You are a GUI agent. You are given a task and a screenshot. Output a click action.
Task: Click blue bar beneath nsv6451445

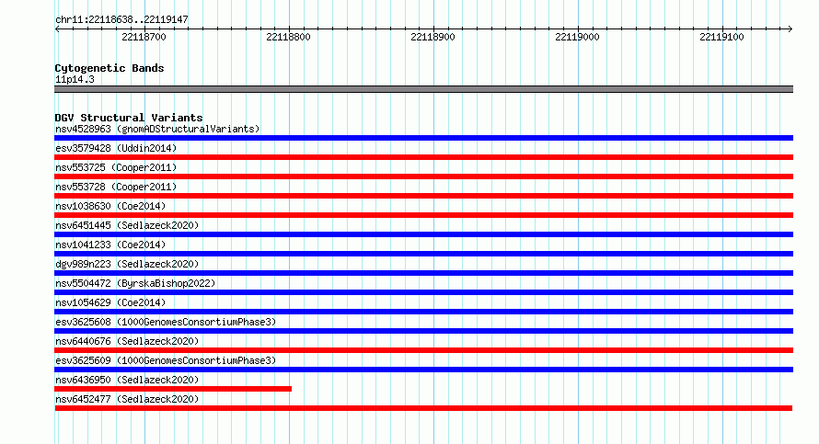click(423, 234)
